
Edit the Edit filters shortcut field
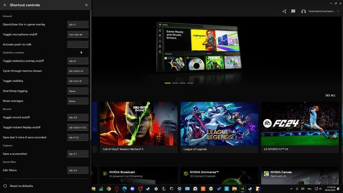78,170
